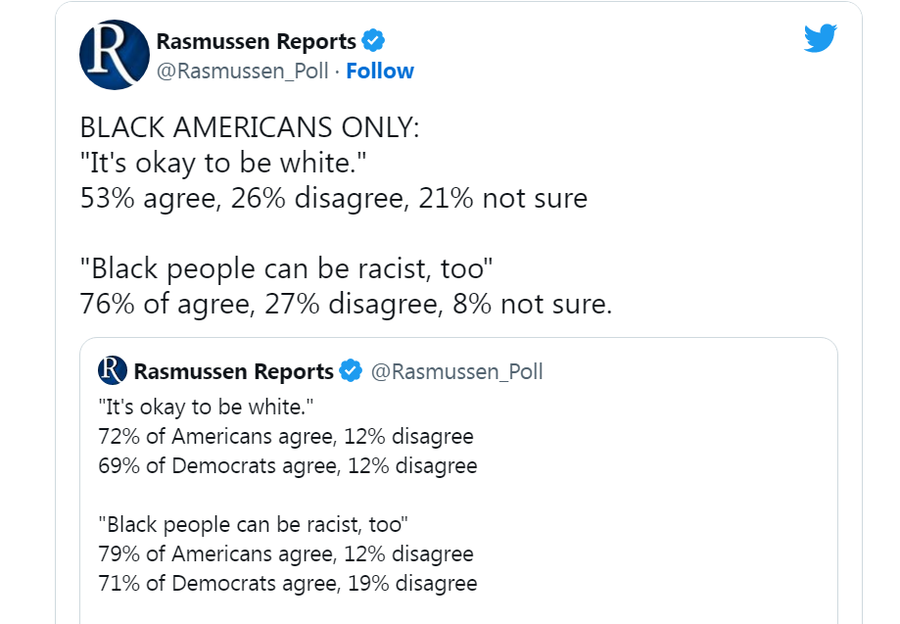Click the verified badge beside the main author name
The height and width of the screenshot is (624, 900).
pyautogui.click(x=373, y=41)
